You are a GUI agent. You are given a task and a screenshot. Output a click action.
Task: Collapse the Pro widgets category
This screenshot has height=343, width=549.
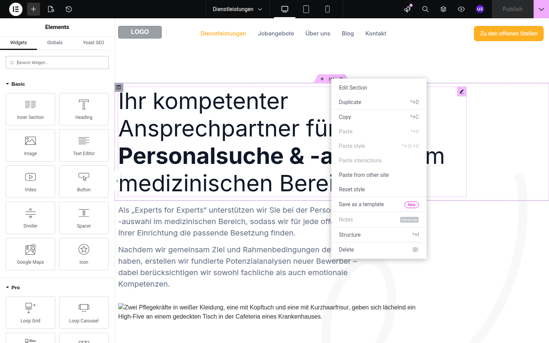tap(13, 287)
